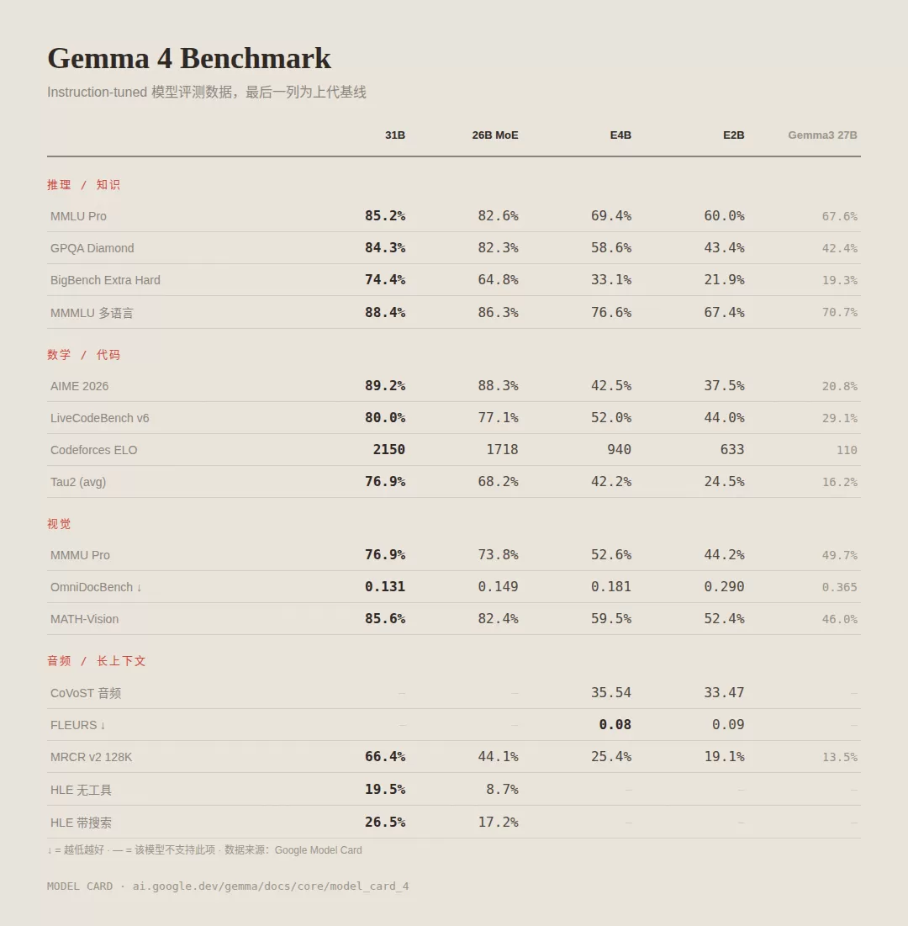Click the "E2B" column header
Viewport: 908px width, 926px height.
734,135
